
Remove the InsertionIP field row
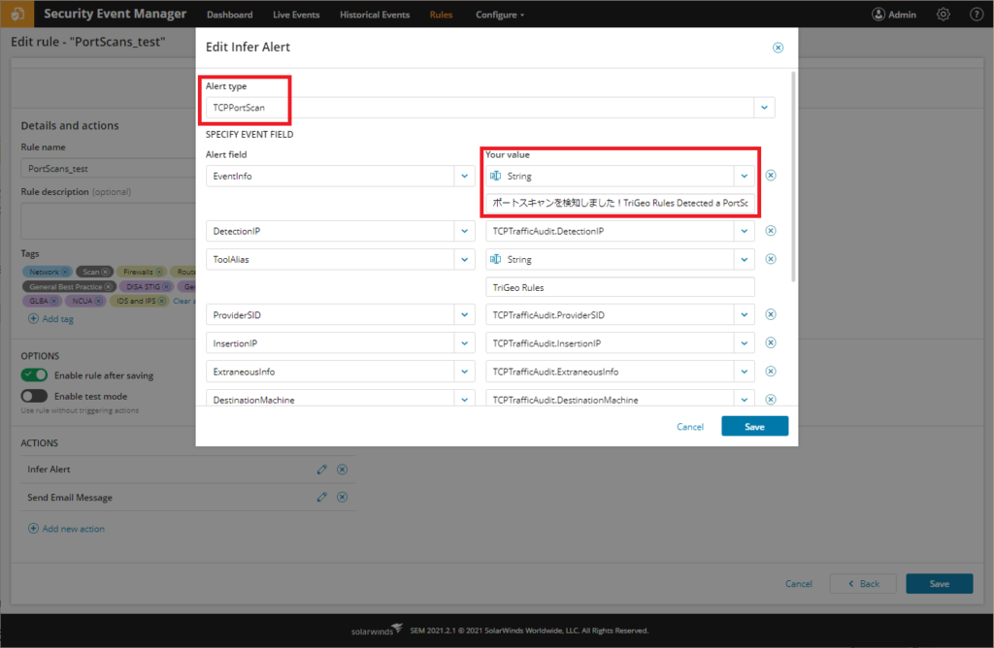click(x=771, y=342)
